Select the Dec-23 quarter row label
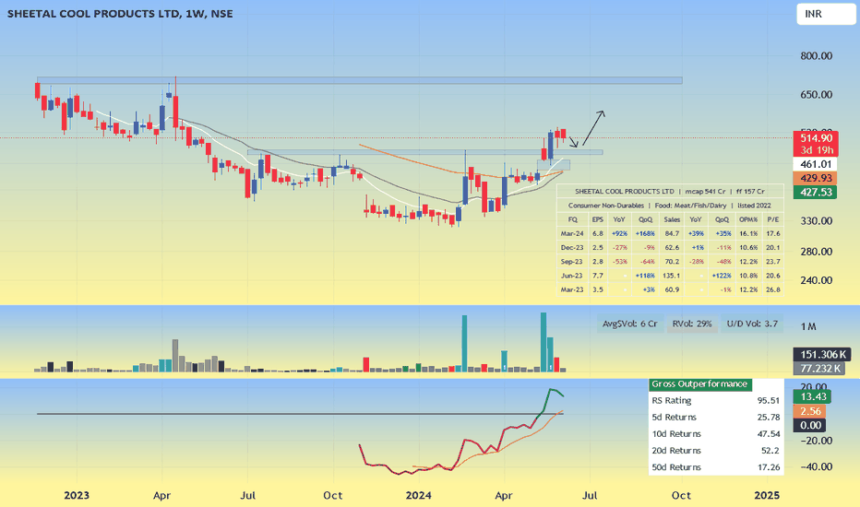Image resolution: width=860 pixels, height=507 pixels. (571, 248)
